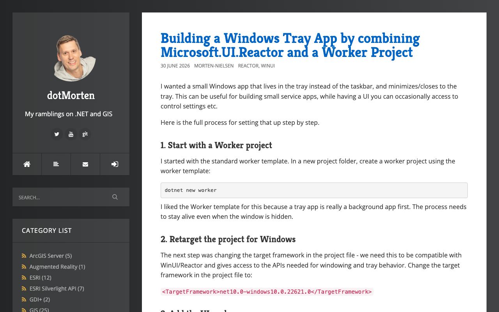
Task: Open RSS feed icon for GDI+
Action: click(24, 300)
